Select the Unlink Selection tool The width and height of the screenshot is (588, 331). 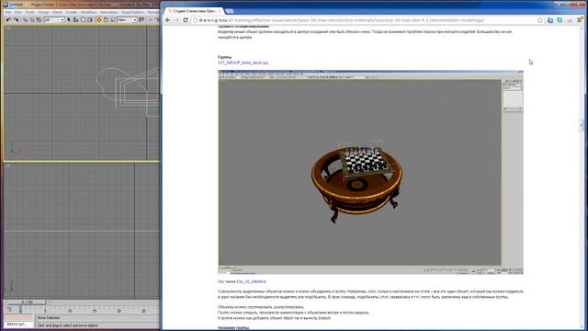coord(32,20)
